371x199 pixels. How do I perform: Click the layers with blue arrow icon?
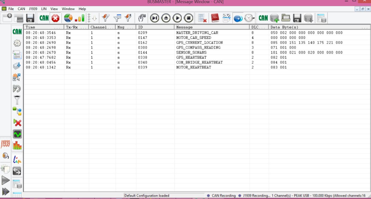pos(17,66)
